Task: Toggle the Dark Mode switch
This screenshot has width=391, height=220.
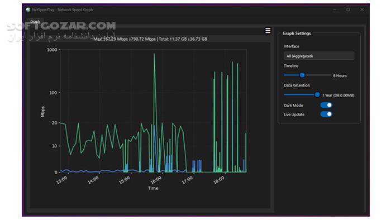Action: pyautogui.click(x=326, y=105)
